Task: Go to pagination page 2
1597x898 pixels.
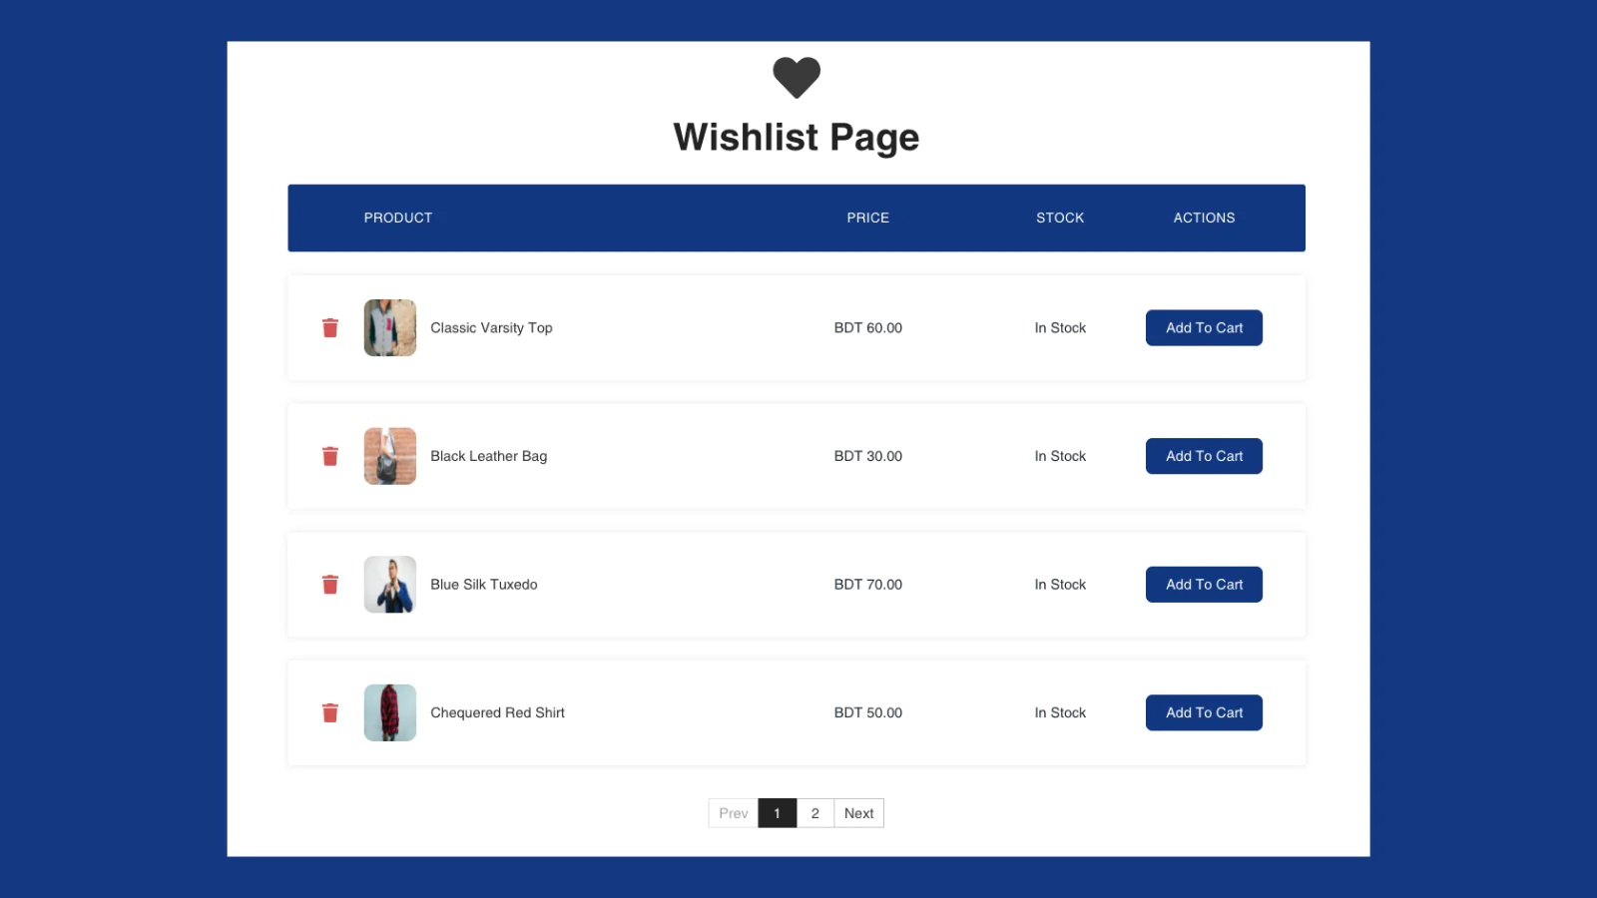Action: click(815, 813)
